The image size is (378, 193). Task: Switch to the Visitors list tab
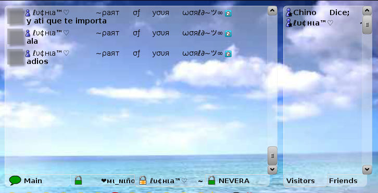[305, 181]
